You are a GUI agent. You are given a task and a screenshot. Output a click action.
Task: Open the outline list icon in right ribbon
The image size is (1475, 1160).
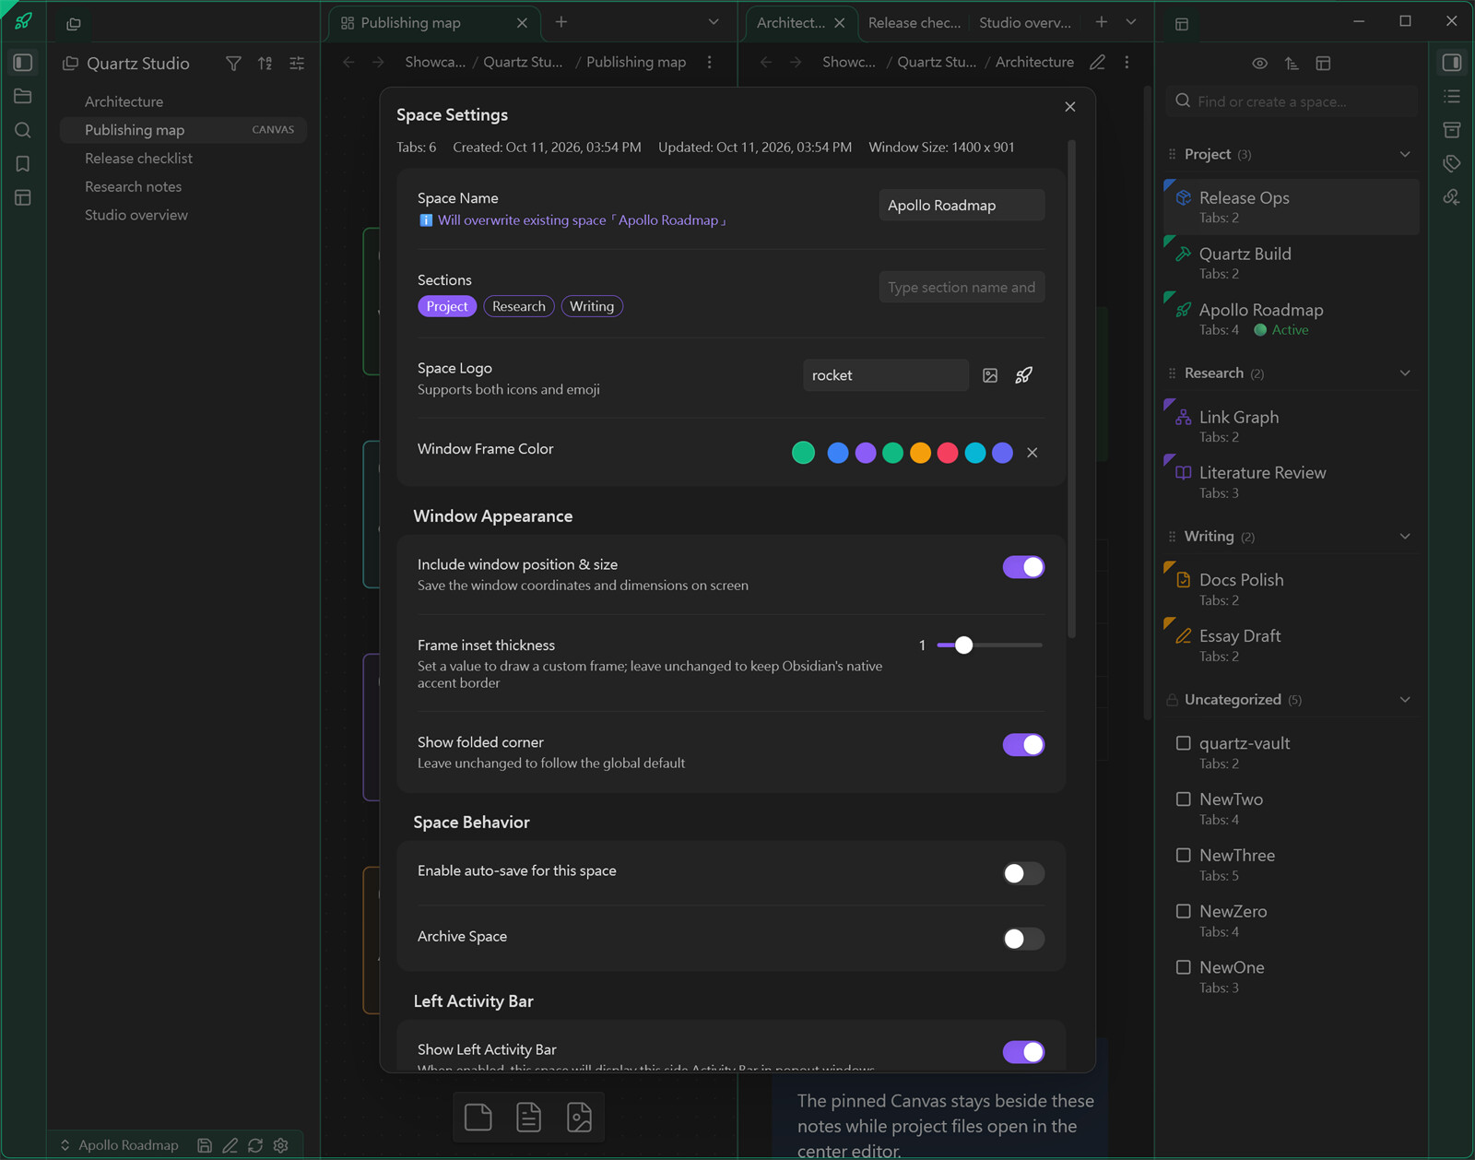[1452, 96]
